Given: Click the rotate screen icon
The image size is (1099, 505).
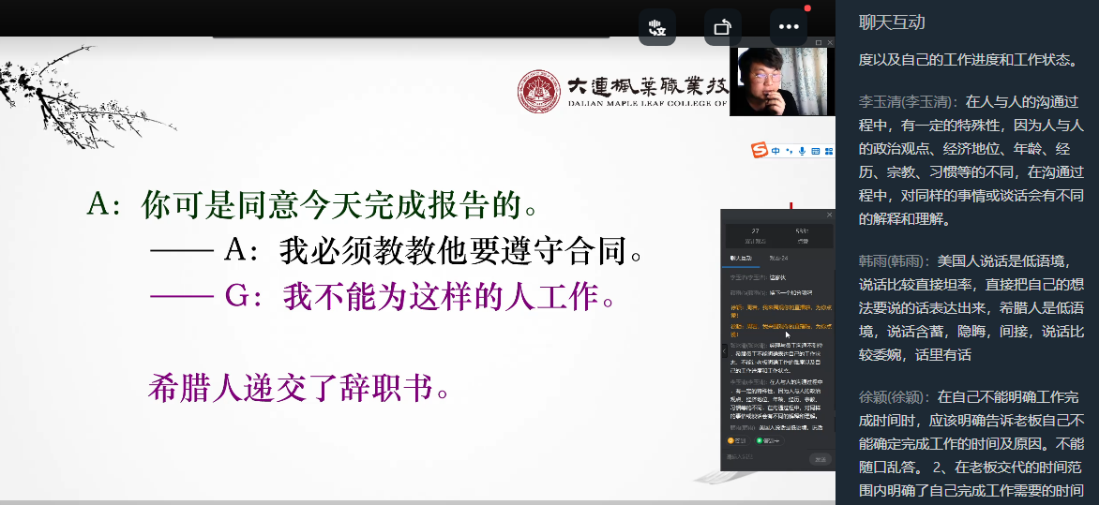Looking at the screenshot, I should click(x=722, y=26).
